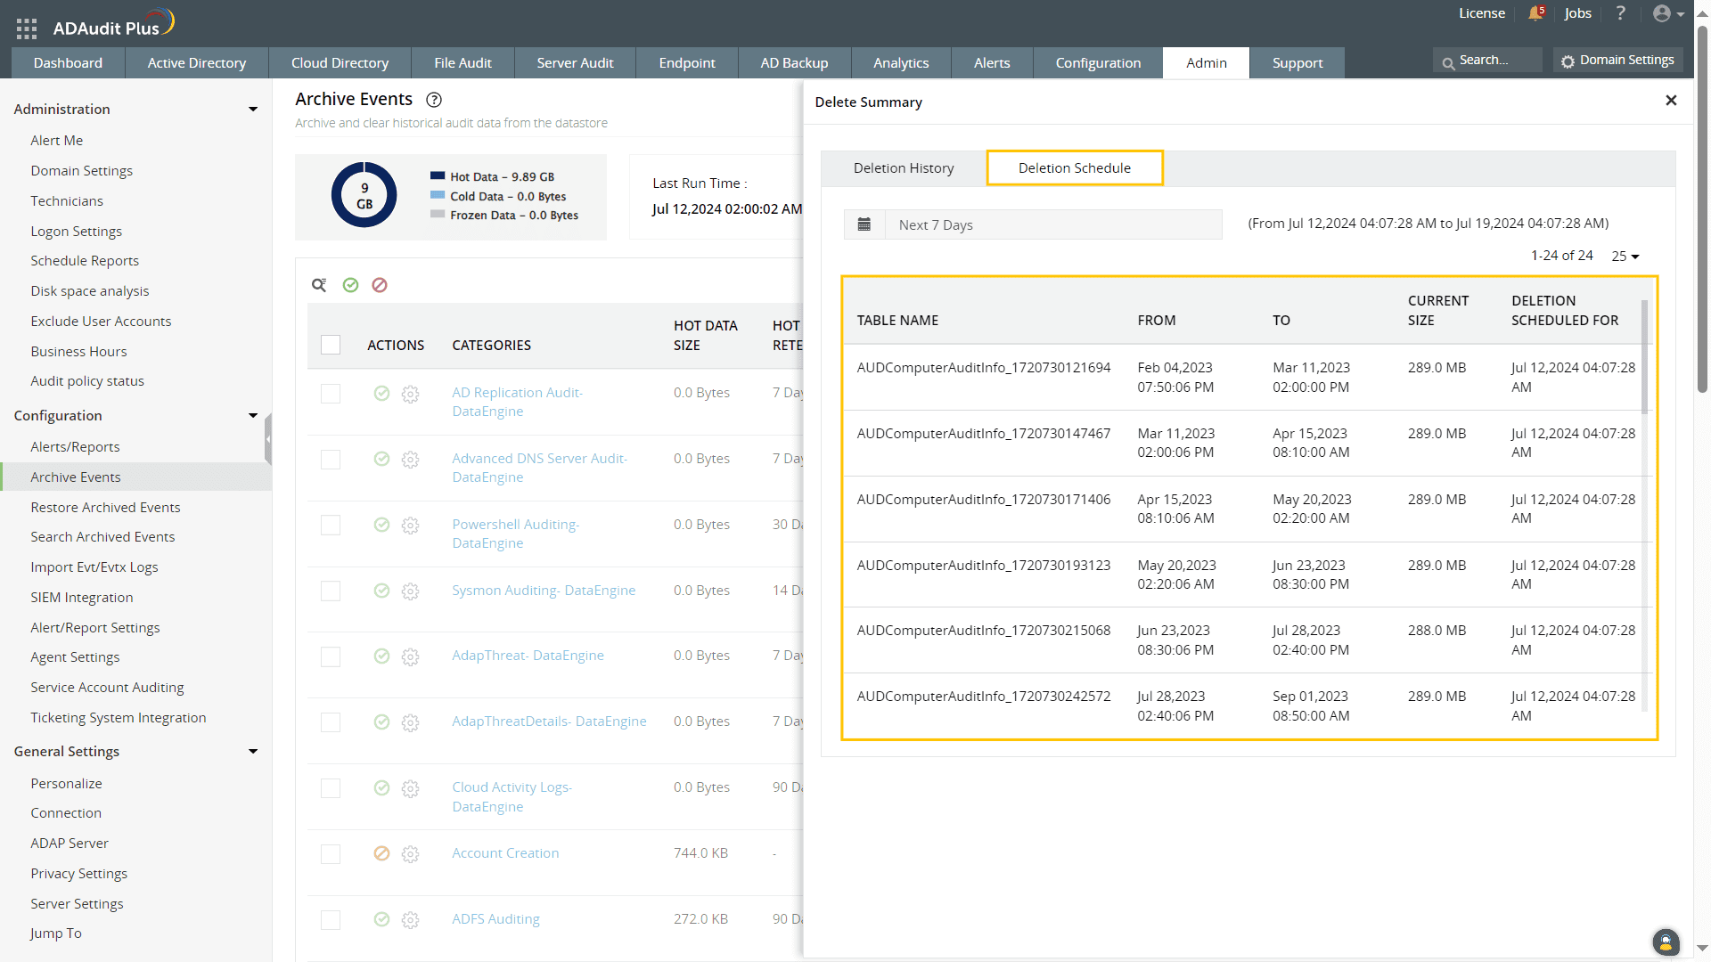Switch to the Deletion History tab
The width and height of the screenshot is (1711, 962).
click(903, 168)
